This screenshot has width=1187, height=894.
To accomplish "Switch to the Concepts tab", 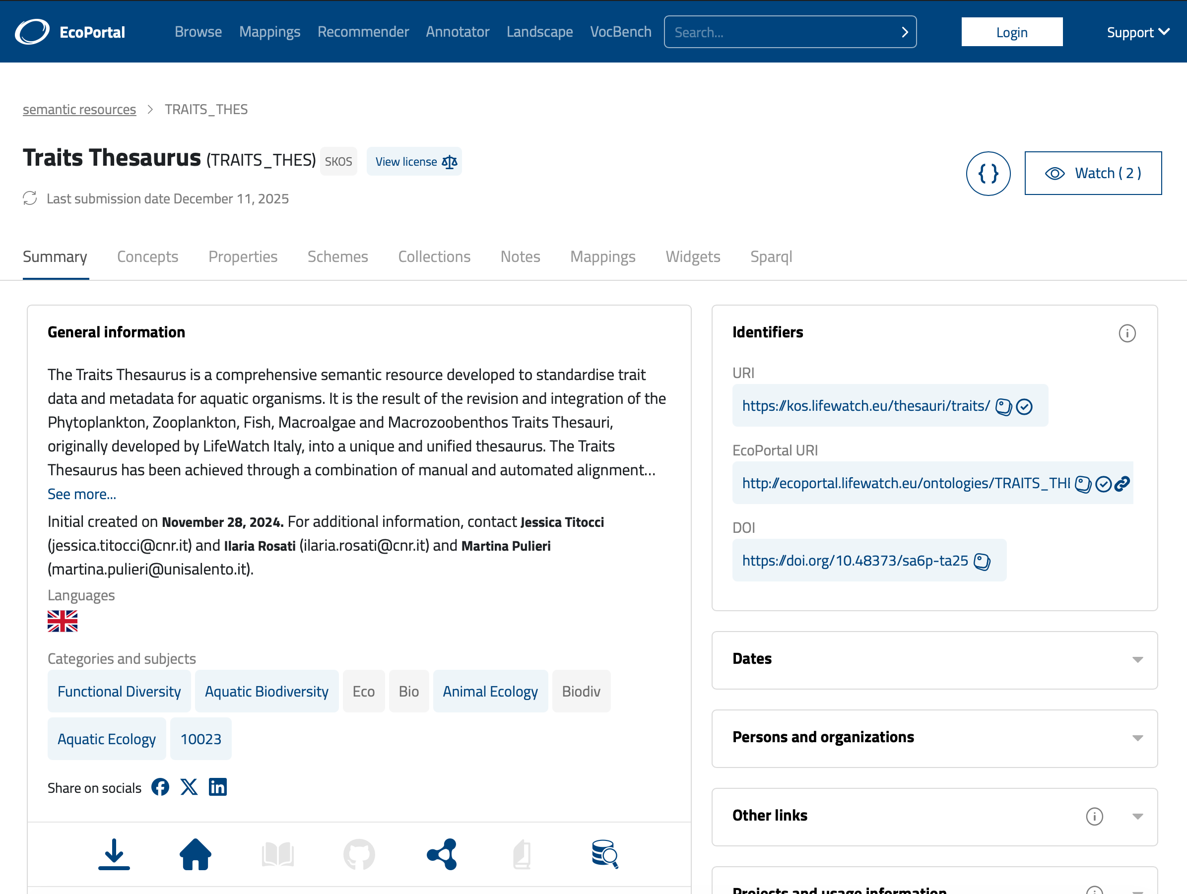I will point(147,256).
